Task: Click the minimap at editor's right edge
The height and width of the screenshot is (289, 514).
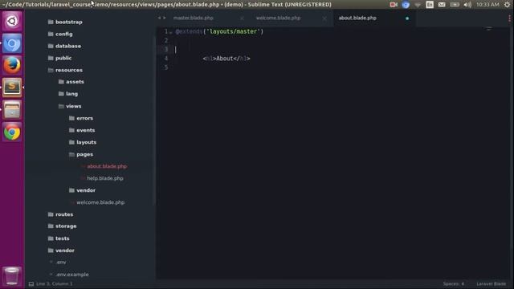Action: (488, 29)
